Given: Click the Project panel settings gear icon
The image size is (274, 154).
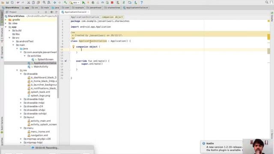Looking at the screenshot, I should pyautogui.click(x=51, y=12).
